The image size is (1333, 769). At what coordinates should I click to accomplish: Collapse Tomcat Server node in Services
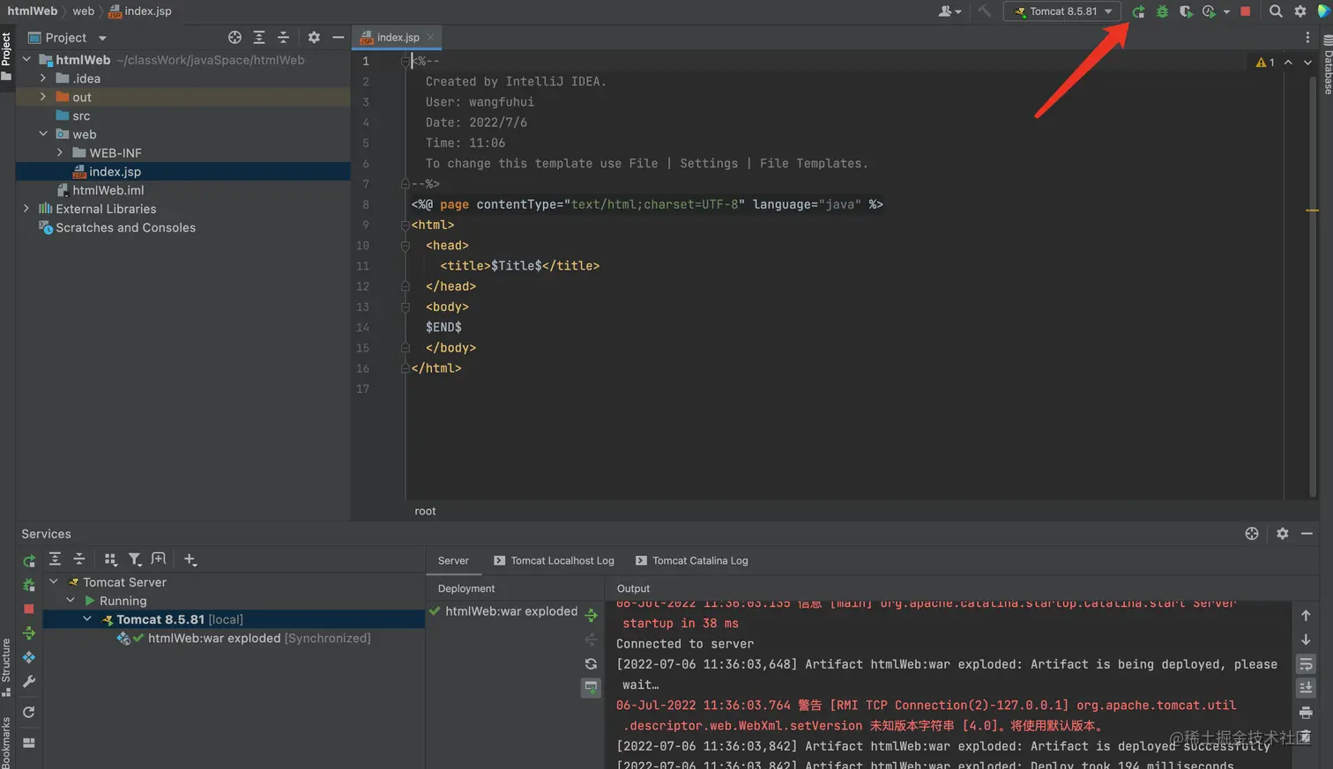[x=54, y=581]
